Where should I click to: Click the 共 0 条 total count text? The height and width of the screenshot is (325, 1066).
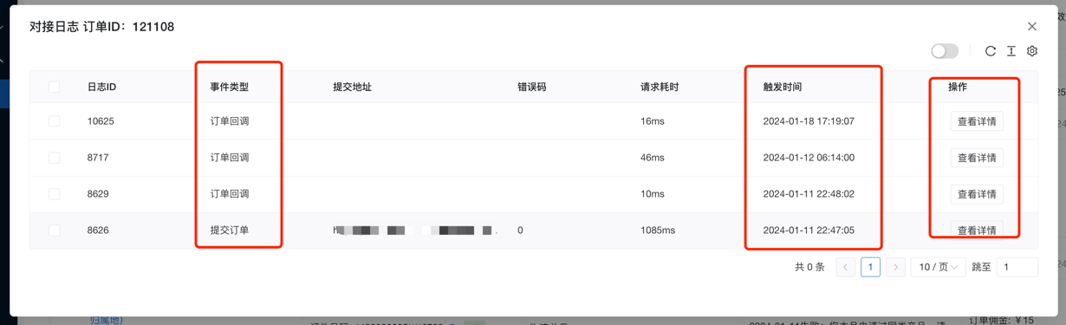[809, 267]
